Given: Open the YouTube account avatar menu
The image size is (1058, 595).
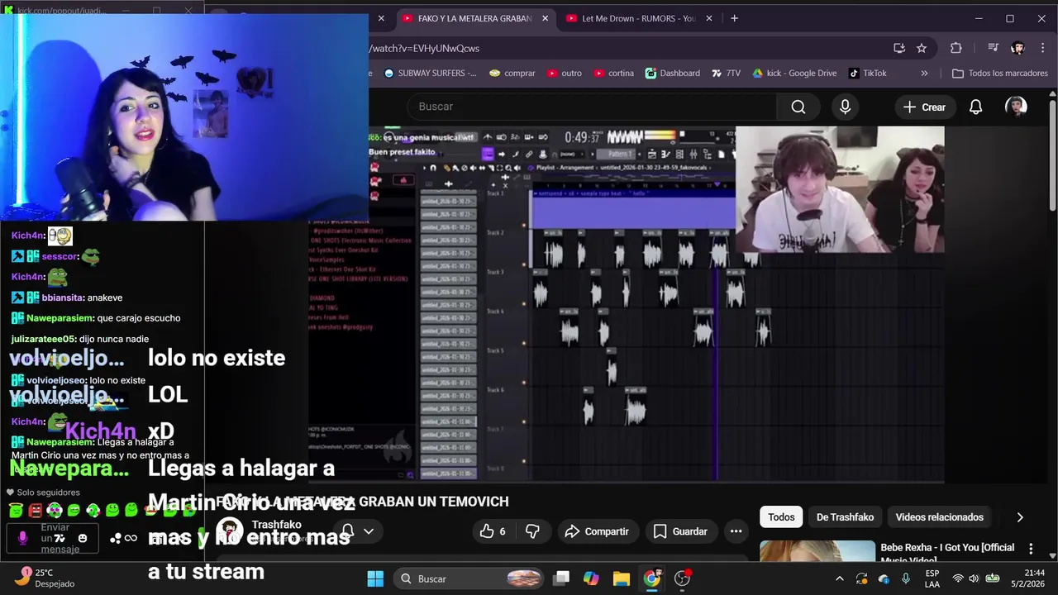Looking at the screenshot, I should (1016, 107).
